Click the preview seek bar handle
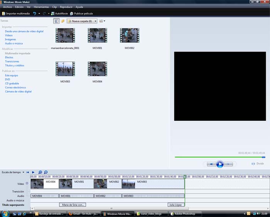This screenshot has width=270, height=217. [263, 157]
